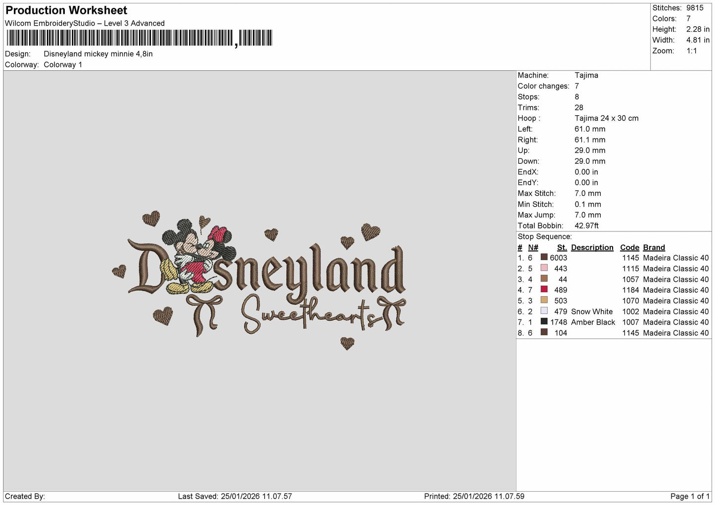The width and height of the screenshot is (715, 505).
Task: Click the 'Snow White' description text
Action: tap(592, 312)
